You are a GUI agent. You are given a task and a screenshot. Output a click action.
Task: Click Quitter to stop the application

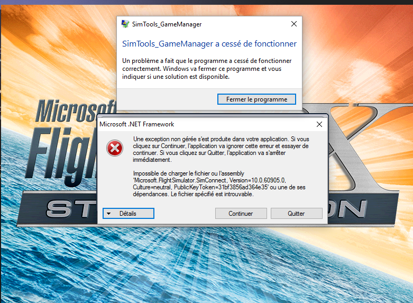coord(296,214)
